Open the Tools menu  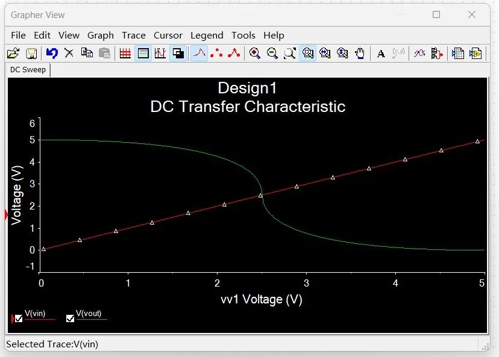[x=243, y=36]
